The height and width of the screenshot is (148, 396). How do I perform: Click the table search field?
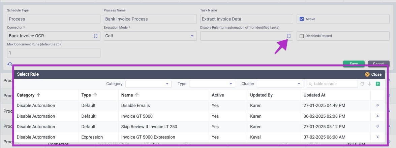point(334,84)
